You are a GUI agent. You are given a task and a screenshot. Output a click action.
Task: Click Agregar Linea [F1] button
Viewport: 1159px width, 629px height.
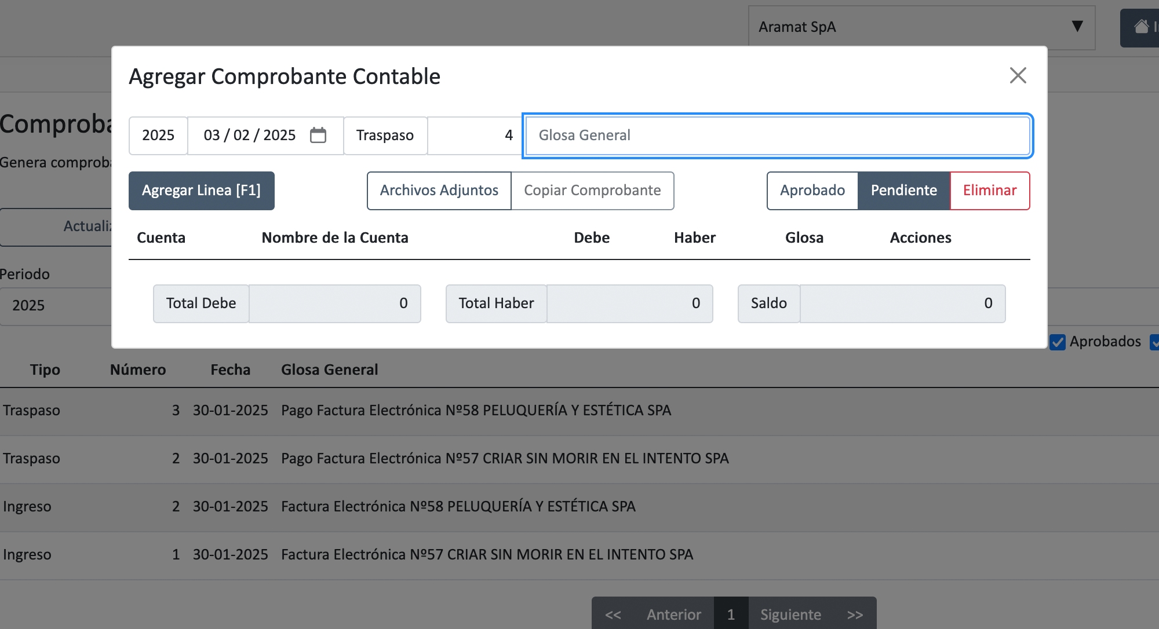coord(201,191)
